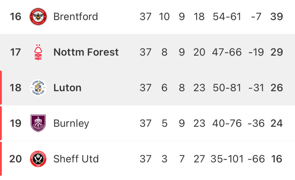Open the Brentford team name
The width and height of the screenshot is (295, 180).
point(76,16)
